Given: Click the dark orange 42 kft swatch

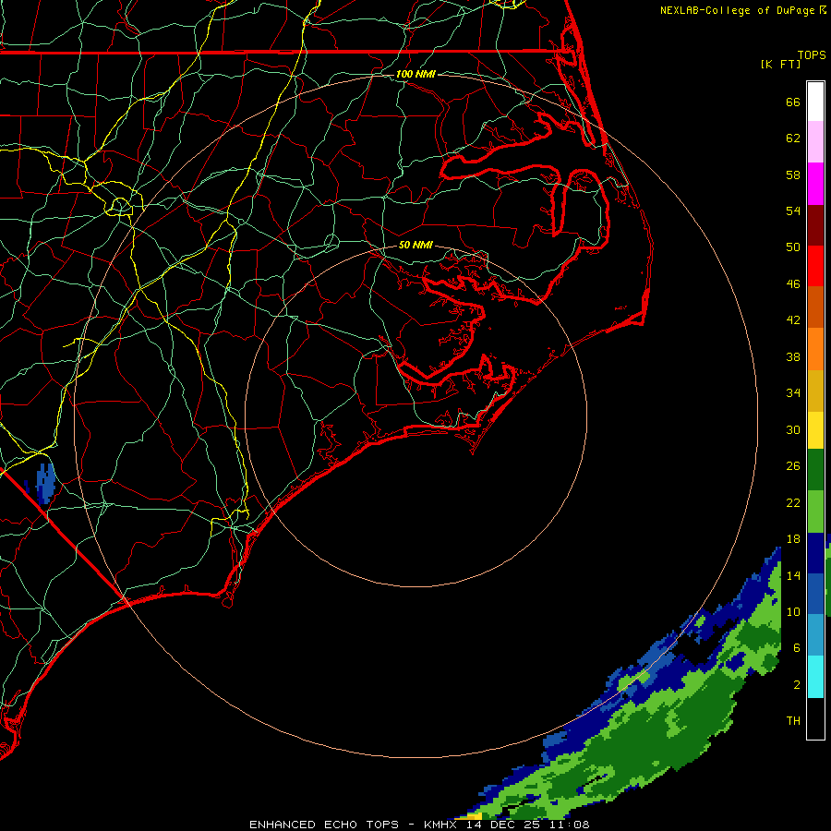Looking at the screenshot, I should [815, 307].
